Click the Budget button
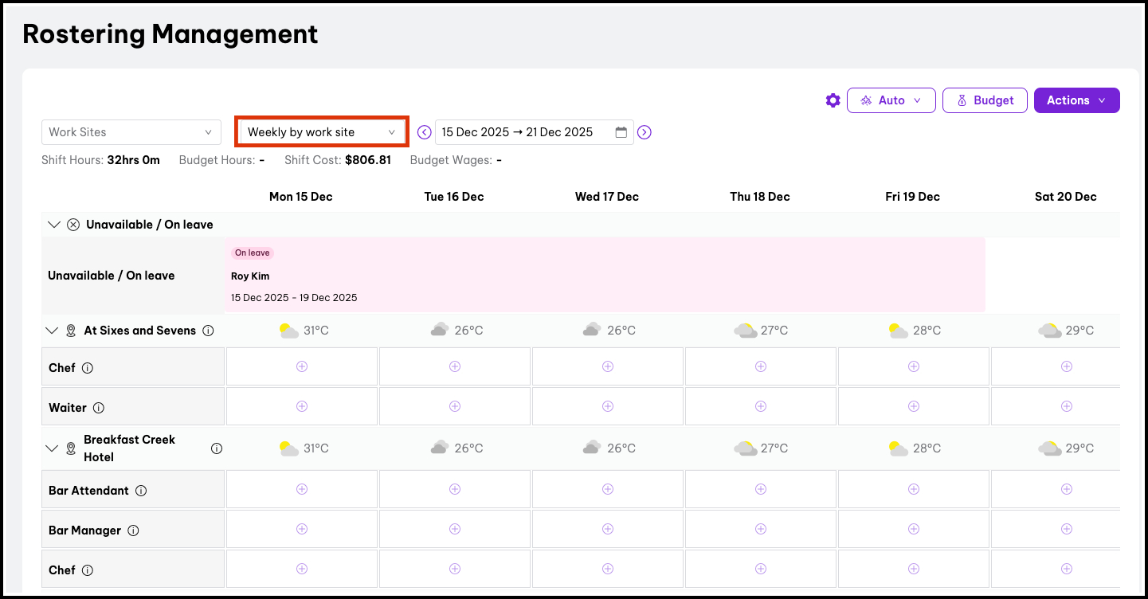The width and height of the screenshot is (1148, 599). pyautogui.click(x=985, y=100)
